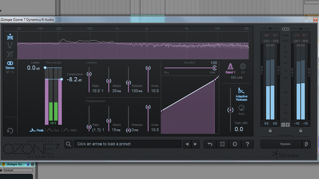Viewport: 319px width, 179px height.
Task: Click the Parallel amount value 100
Action: point(214,63)
